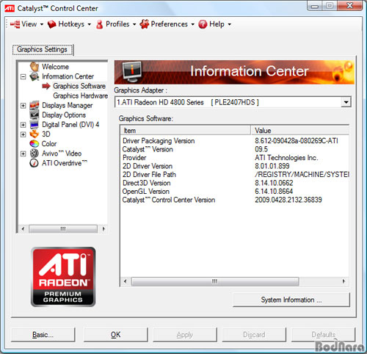This screenshot has width=367, height=354.
Task: Select Graphics Hardware in the tree
Action: pyautogui.click(x=80, y=95)
